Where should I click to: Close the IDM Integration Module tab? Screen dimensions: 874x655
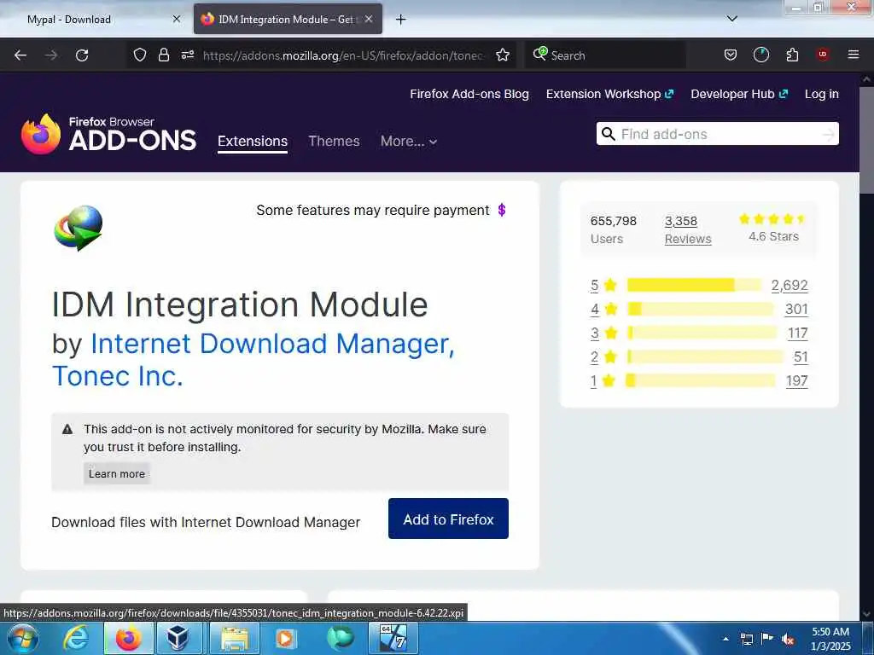point(369,19)
